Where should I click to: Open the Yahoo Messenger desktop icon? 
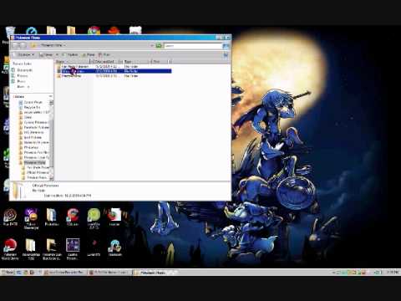point(31,219)
